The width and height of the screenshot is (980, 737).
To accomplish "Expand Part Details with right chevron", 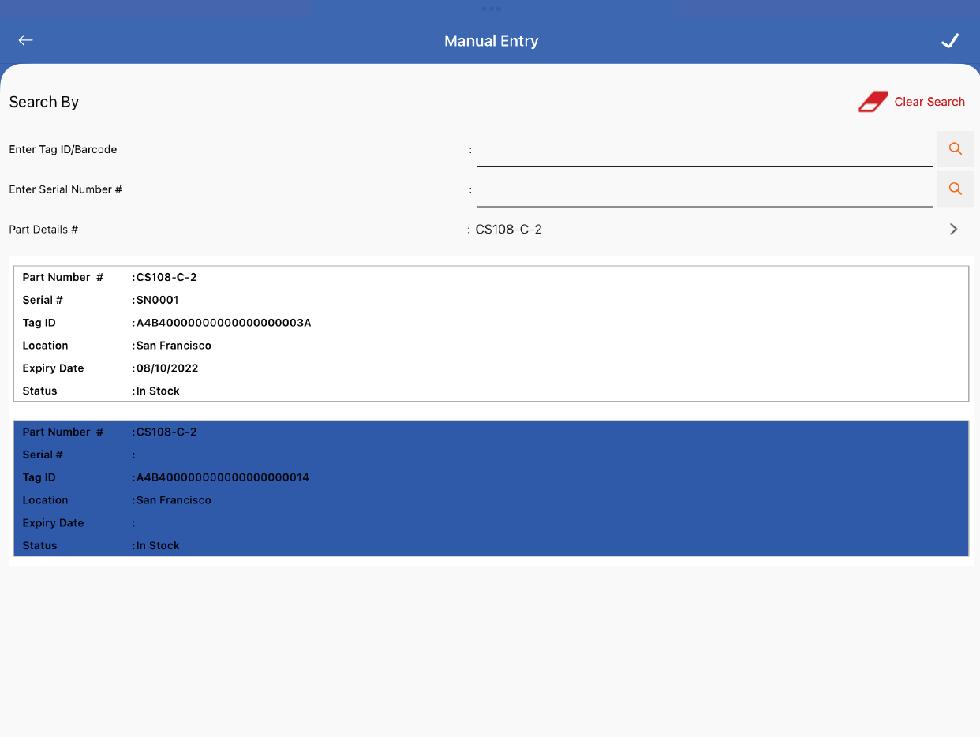I will click(x=953, y=230).
